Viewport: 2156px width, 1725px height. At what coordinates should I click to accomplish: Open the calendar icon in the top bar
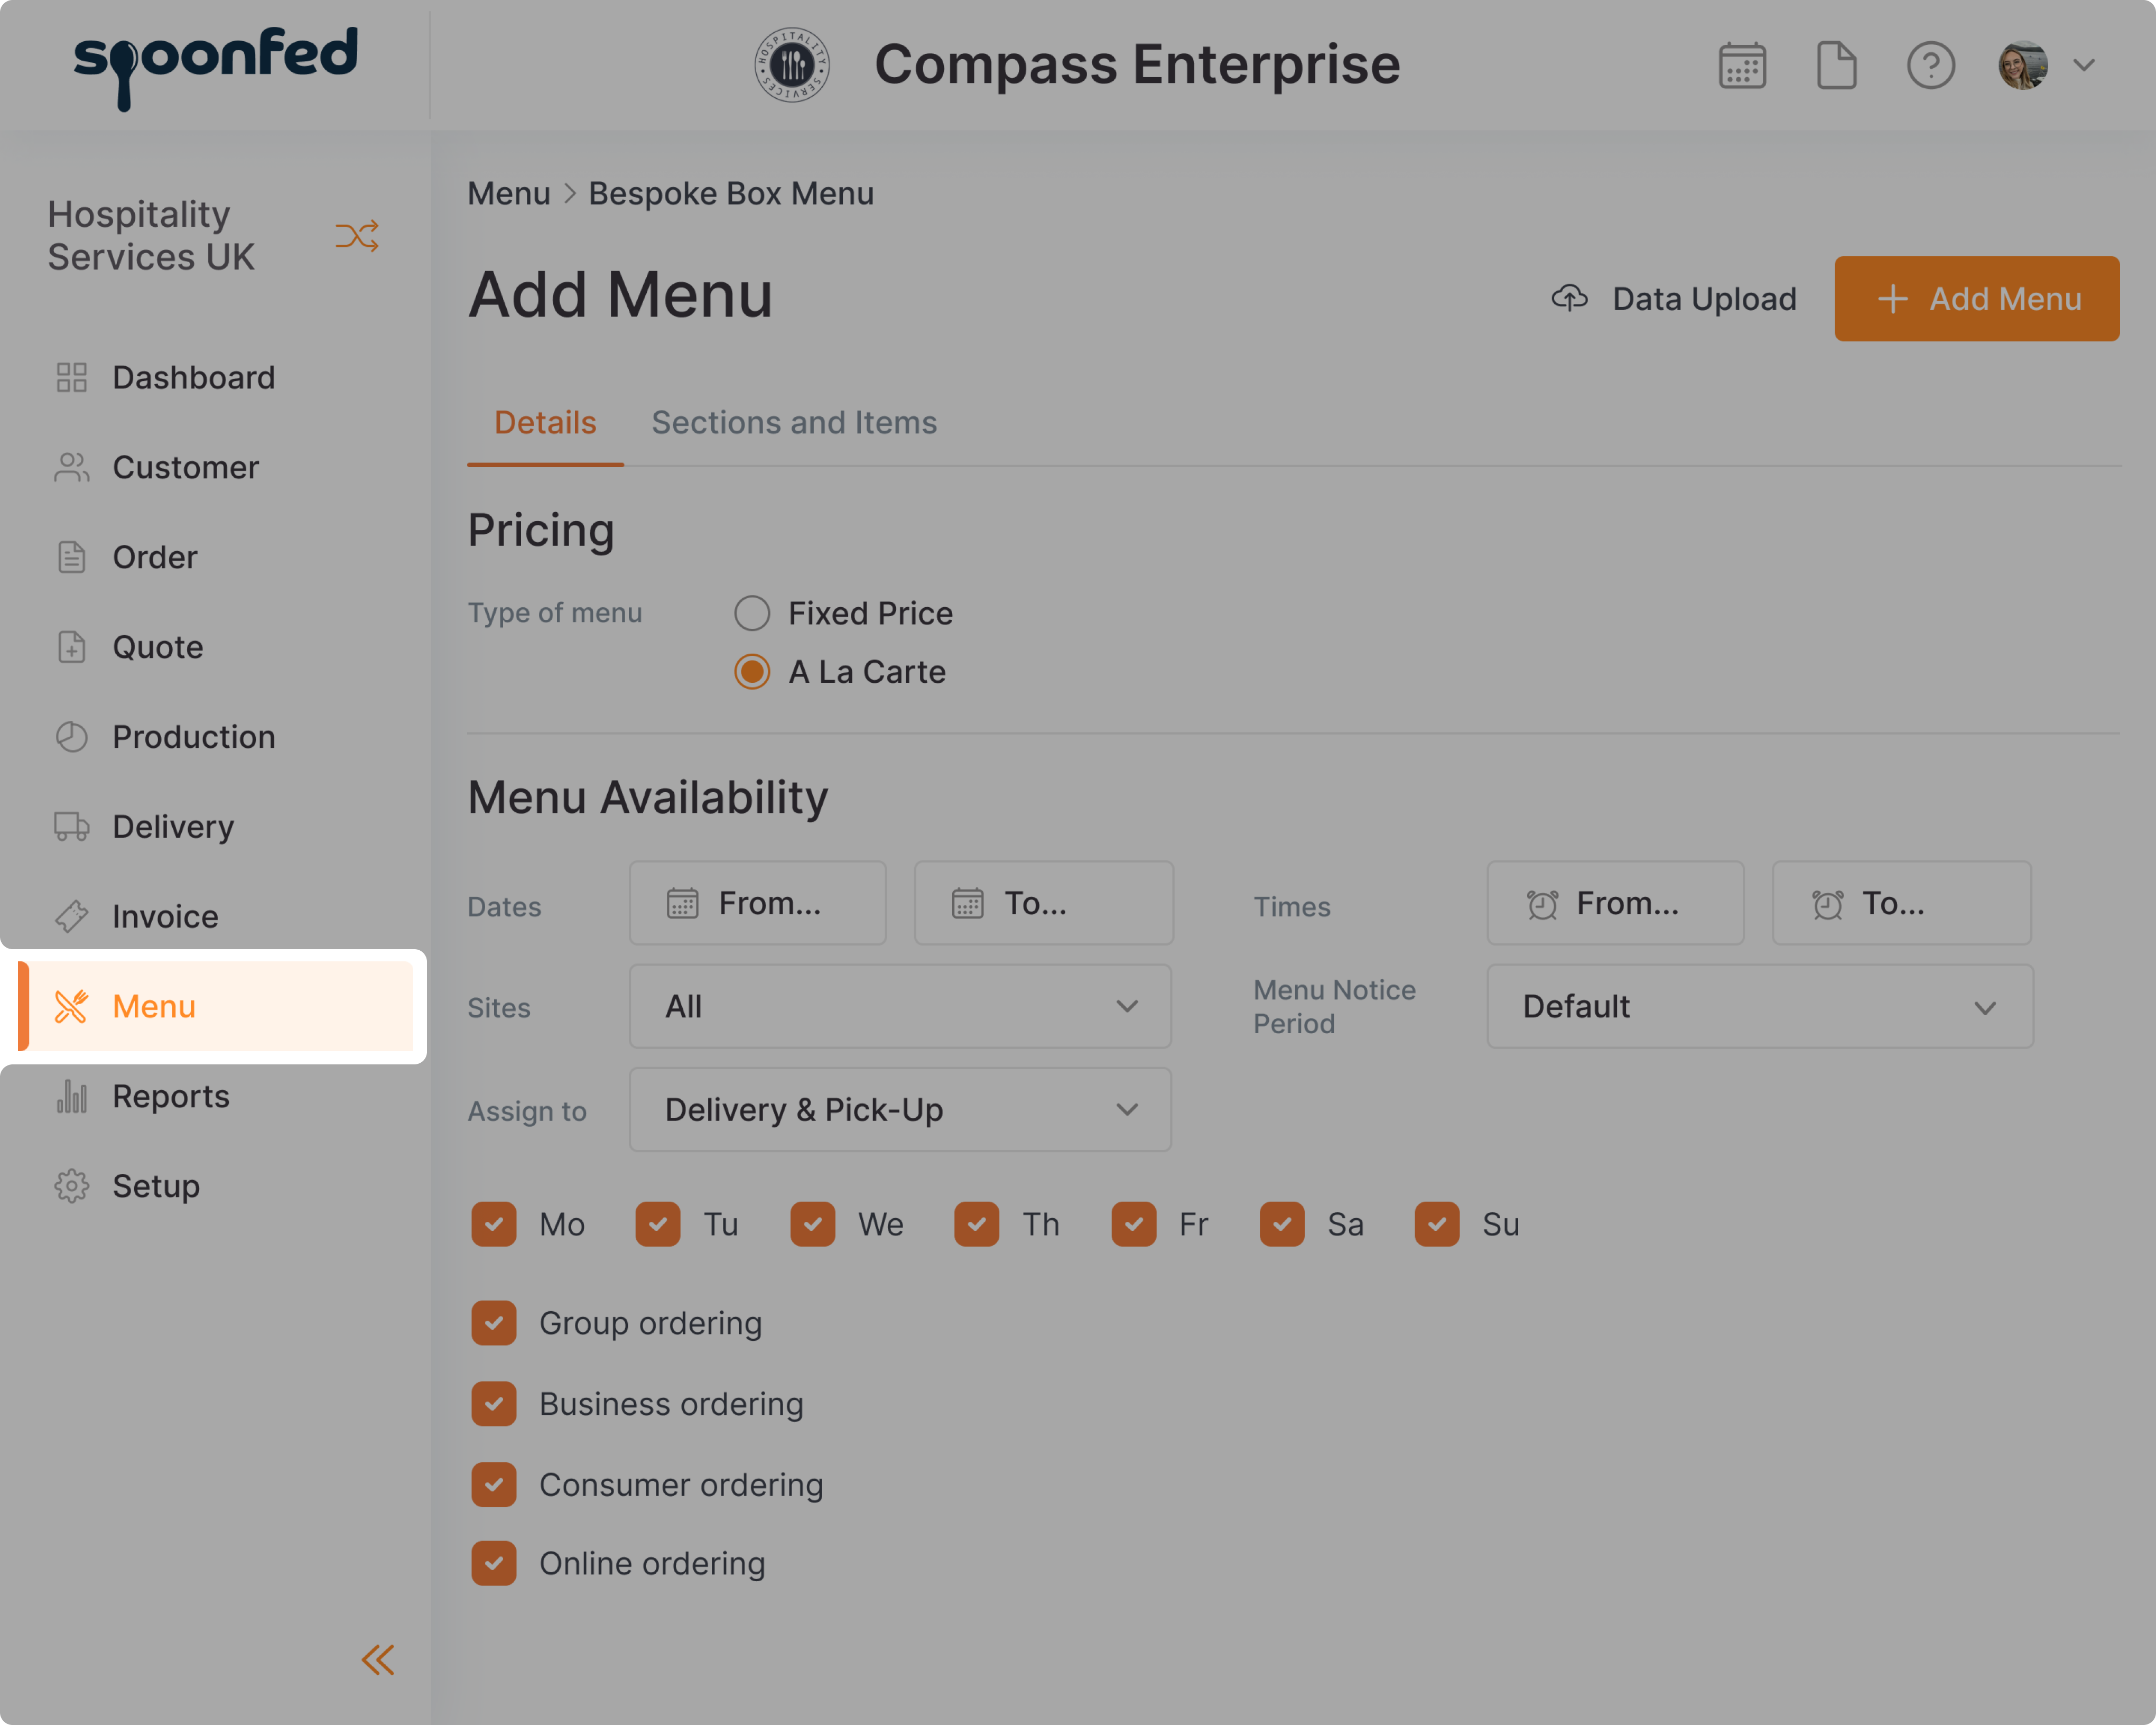1742,65
